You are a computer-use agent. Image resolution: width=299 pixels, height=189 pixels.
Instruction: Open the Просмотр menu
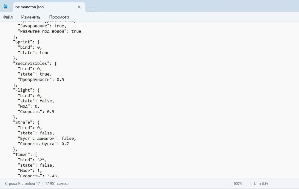click(x=59, y=17)
